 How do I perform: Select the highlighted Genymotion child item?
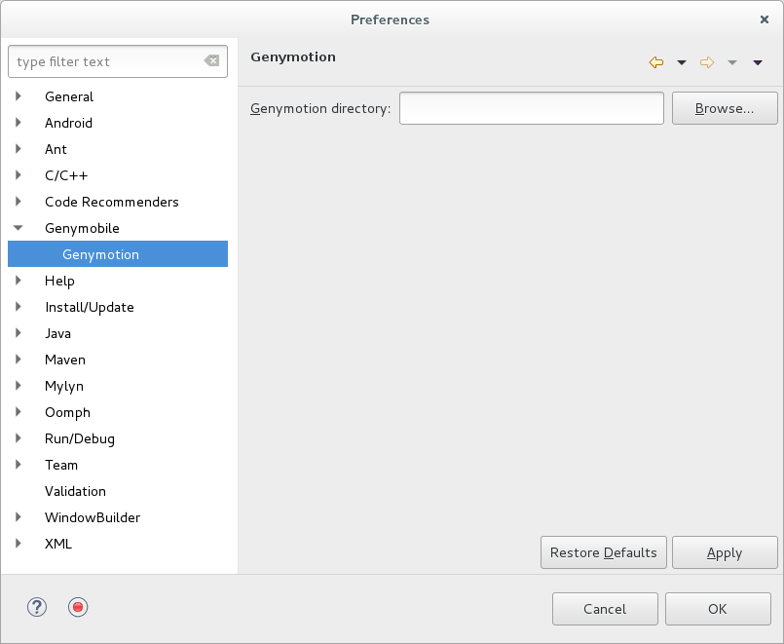[118, 254]
